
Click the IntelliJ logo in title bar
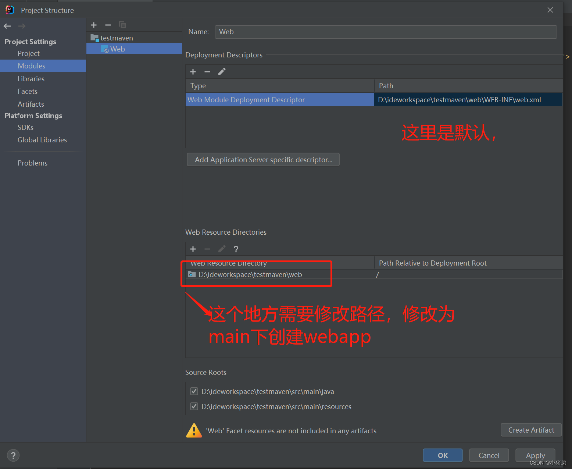pyautogui.click(x=10, y=10)
